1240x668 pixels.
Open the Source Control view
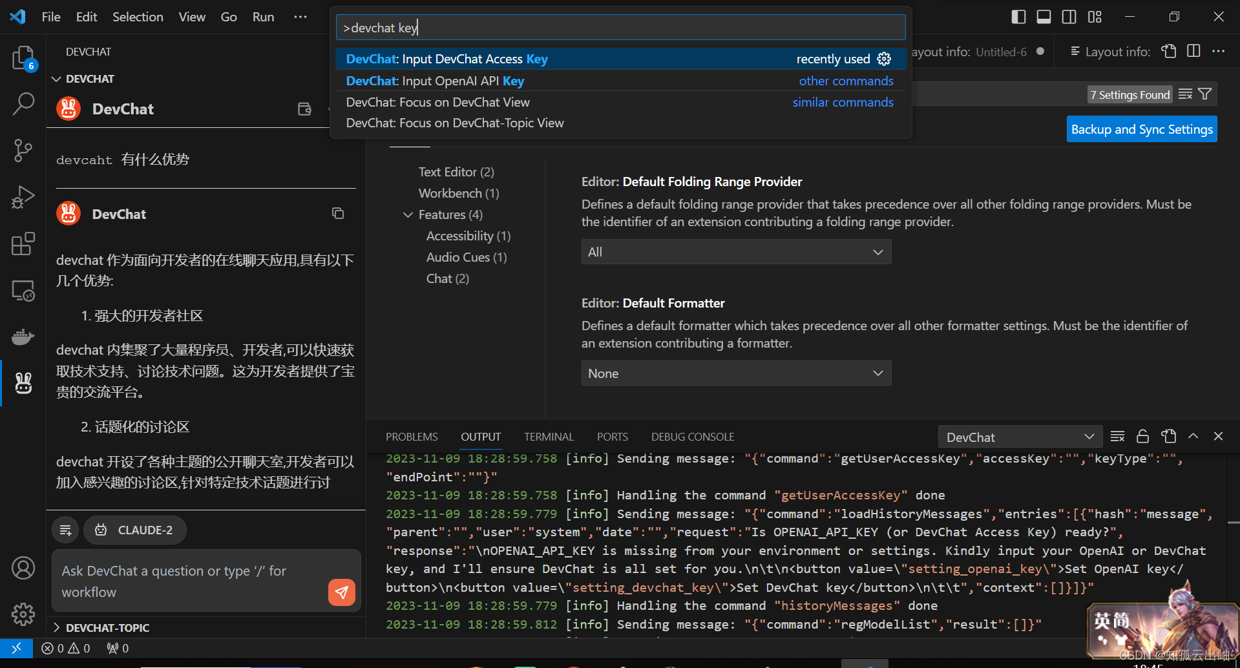click(x=23, y=151)
